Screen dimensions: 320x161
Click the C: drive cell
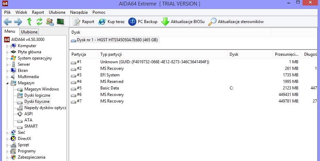coord(231,88)
